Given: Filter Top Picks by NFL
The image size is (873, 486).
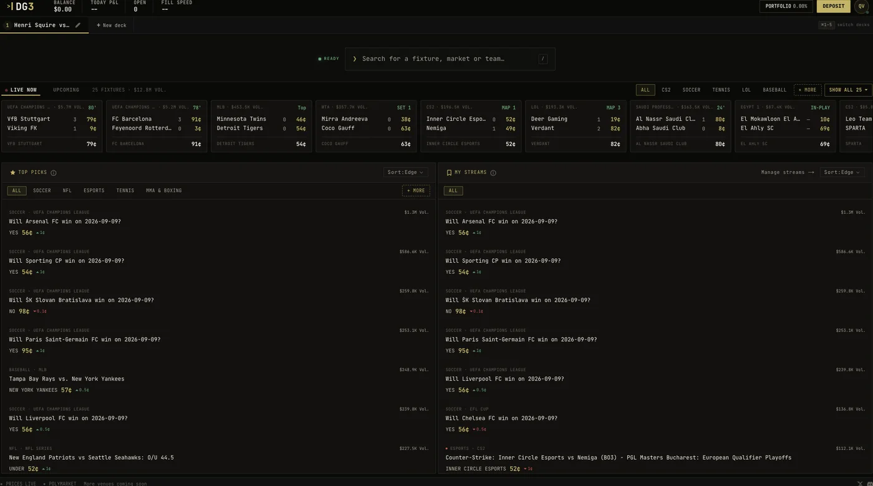Looking at the screenshot, I should tap(67, 190).
